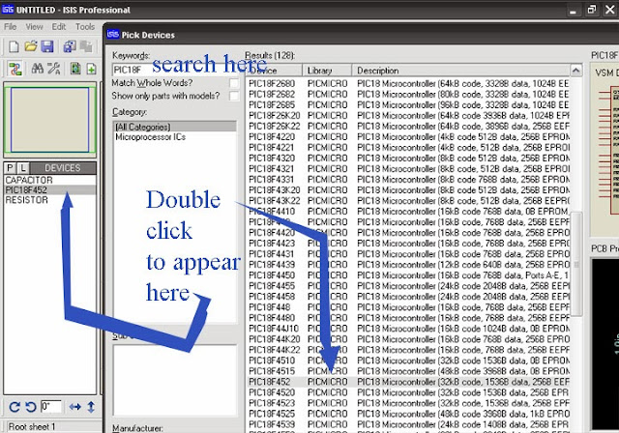Sort results by Description column header

pos(460,71)
